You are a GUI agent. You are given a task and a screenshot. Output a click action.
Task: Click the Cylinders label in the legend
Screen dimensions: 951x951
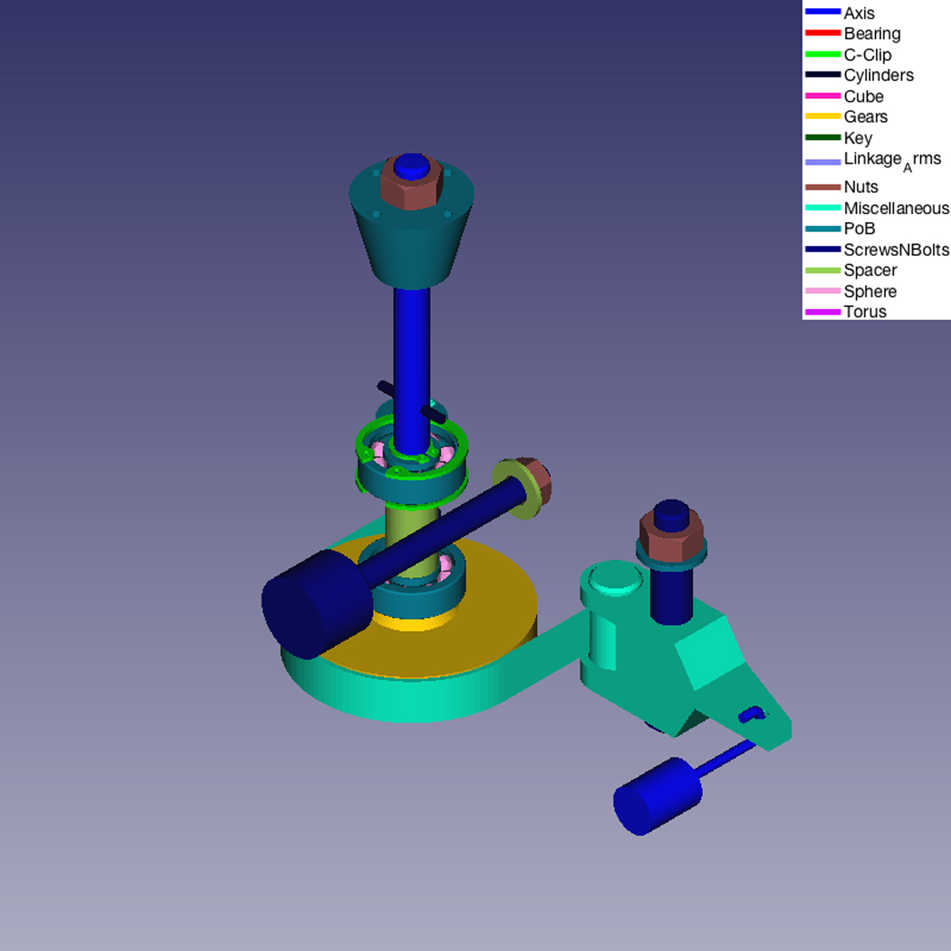pyautogui.click(x=878, y=75)
